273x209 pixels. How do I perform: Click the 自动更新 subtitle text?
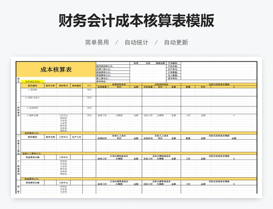(x=176, y=42)
